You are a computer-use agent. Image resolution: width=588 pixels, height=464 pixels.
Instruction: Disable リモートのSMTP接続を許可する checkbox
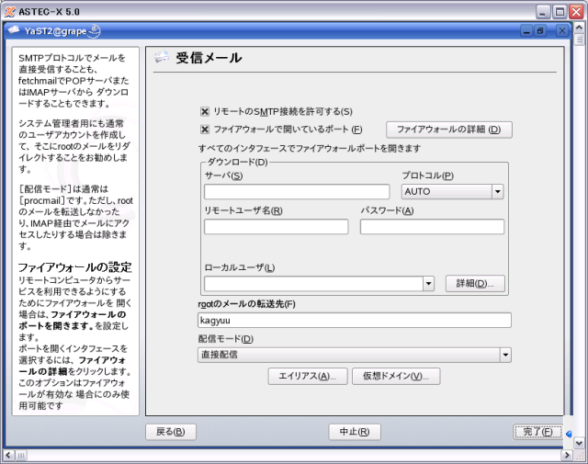click(205, 111)
